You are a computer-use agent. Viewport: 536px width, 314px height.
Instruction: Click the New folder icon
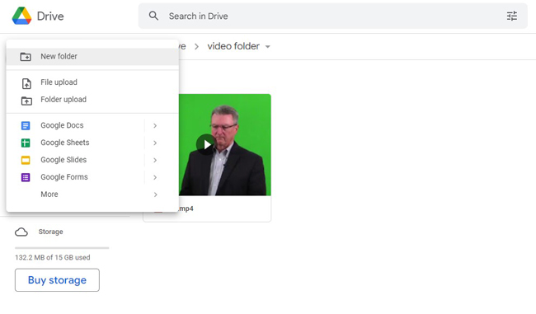pos(26,56)
